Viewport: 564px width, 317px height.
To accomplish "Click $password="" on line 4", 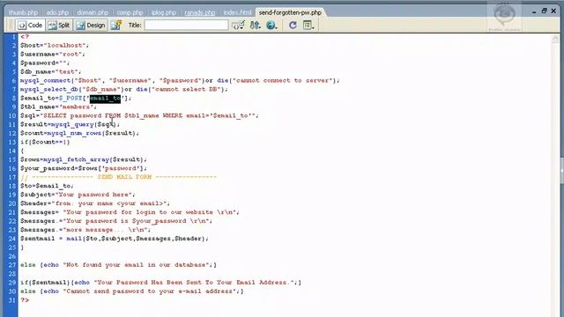I will tap(45, 63).
